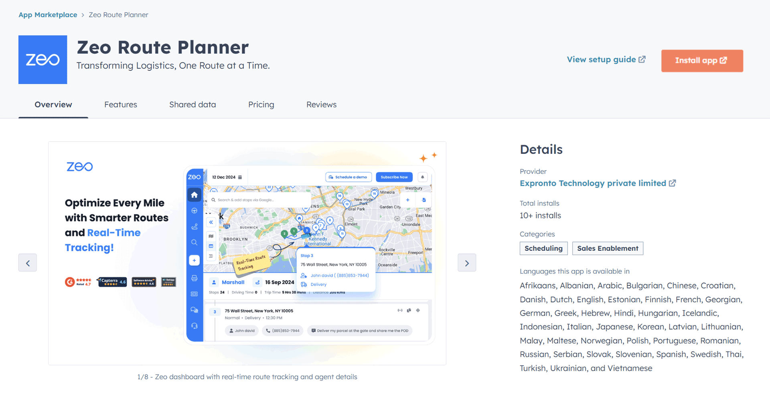Viewport: 770px width, 393px height.
Task: Click external link icon beside View setup guide
Action: [x=642, y=59]
